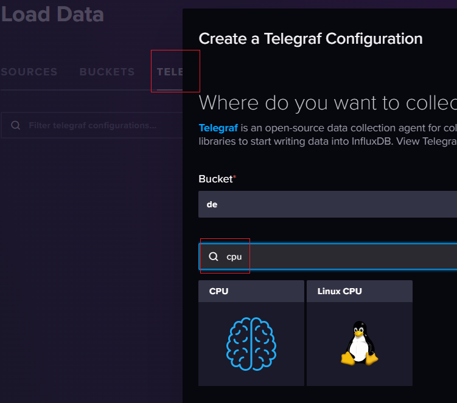This screenshot has height=403, width=457.
Task: Click Create a Telegraf Configuration heading
Action: (311, 39)
